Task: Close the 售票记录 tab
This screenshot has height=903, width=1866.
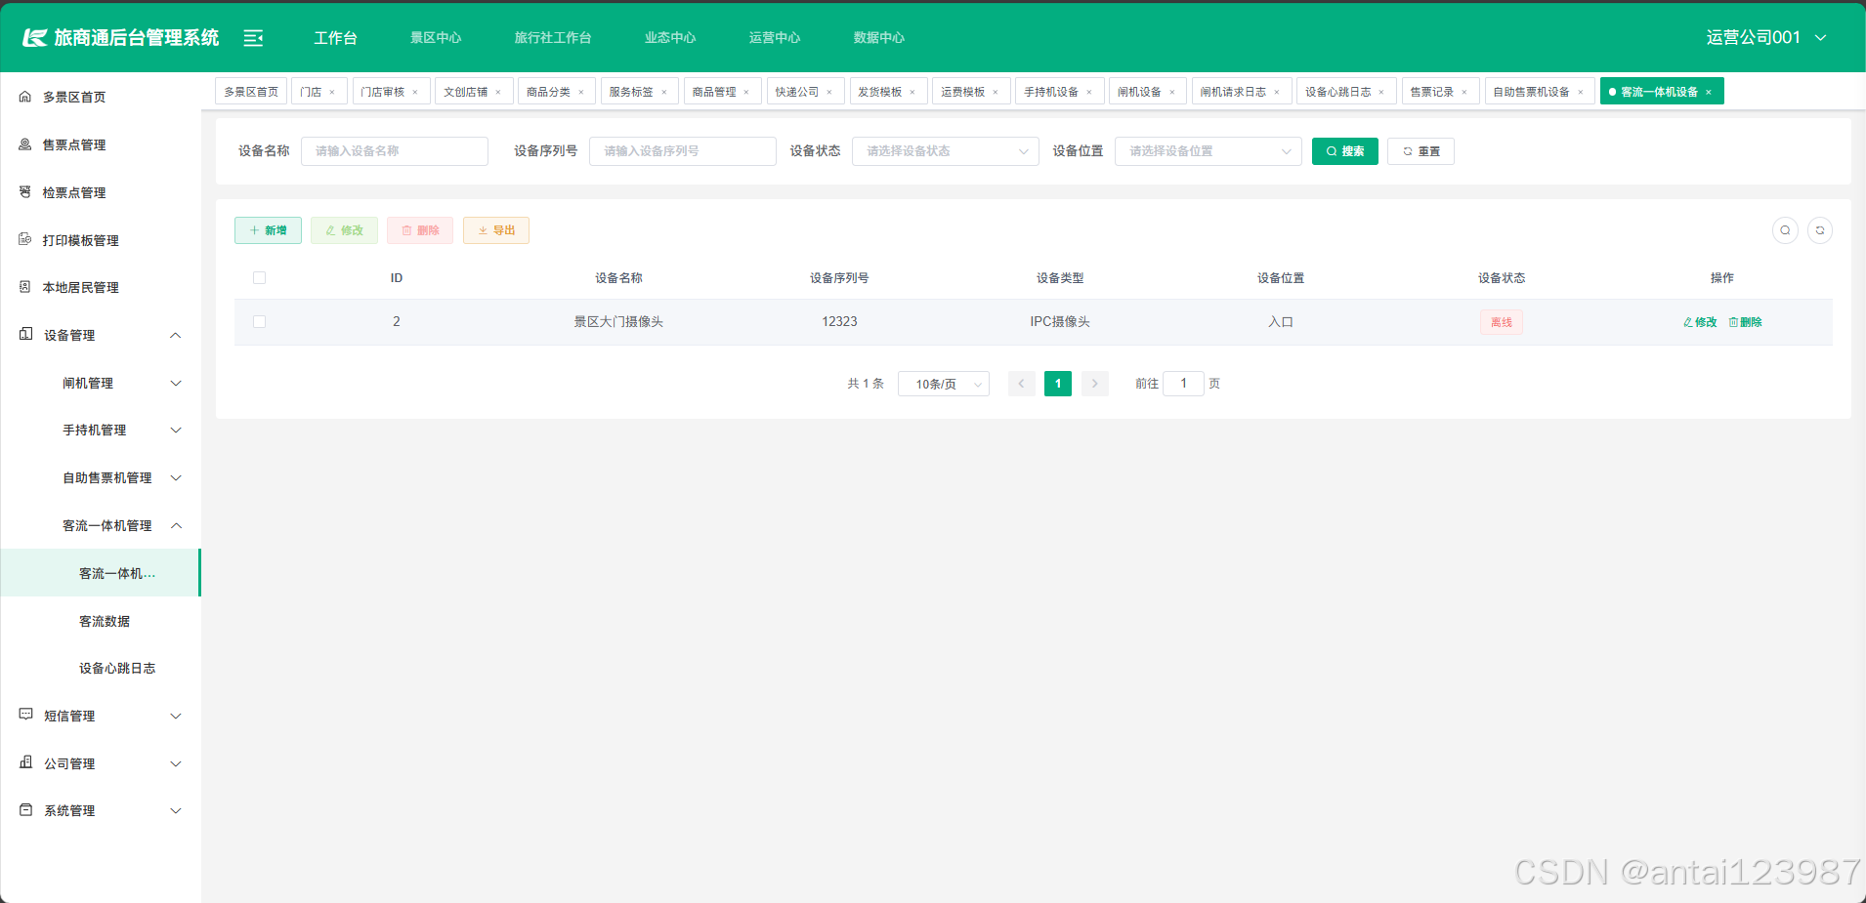Action: [x=1464, y=92]
